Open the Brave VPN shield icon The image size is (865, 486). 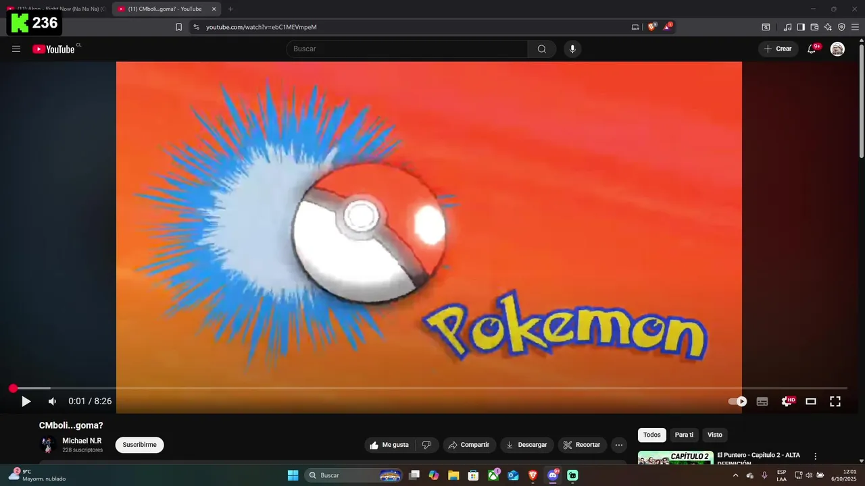click(x=841, y=27)
